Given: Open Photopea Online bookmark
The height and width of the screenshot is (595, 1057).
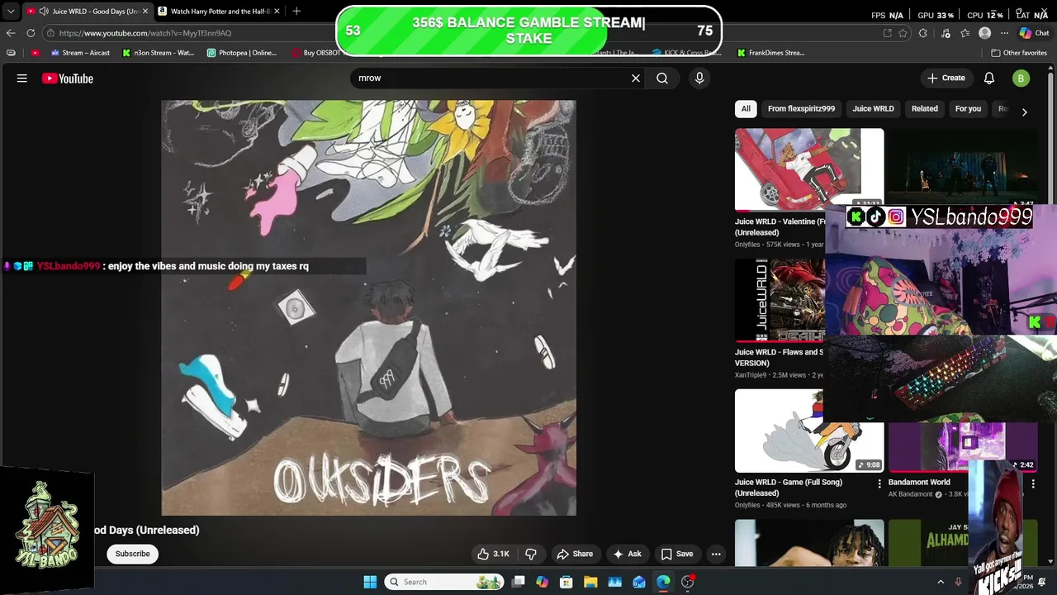Looking at the screenshot, I should (242, 53).
